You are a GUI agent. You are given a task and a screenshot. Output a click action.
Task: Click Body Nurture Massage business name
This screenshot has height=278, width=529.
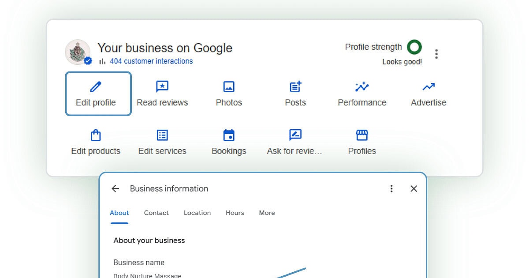[147, 276]
